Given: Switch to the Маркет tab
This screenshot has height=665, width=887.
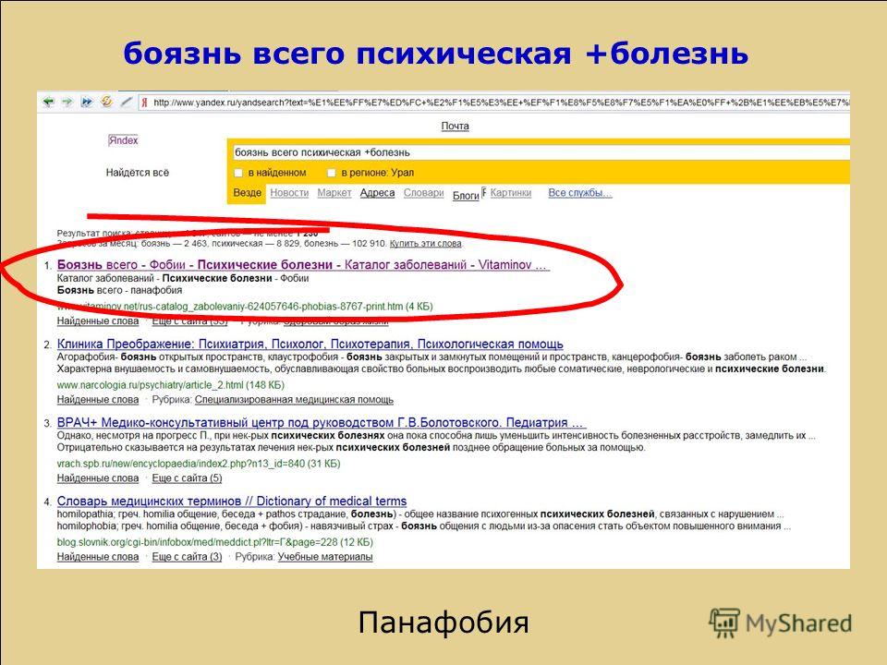Looking at the screenshot, I should point(334,193).
